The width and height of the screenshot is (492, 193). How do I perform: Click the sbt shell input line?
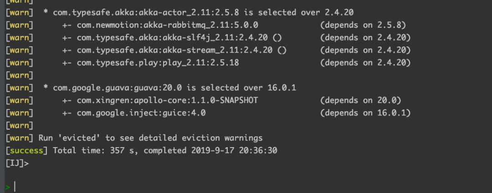coord(137,186)
